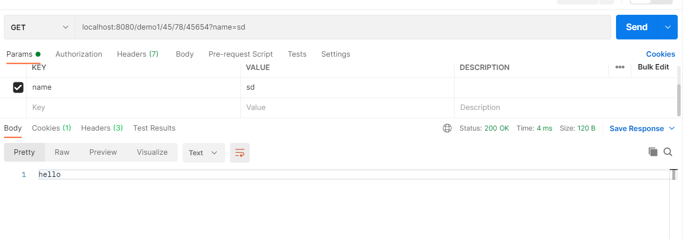This screenshot has height=239, width=695.
Task: Click the network globe icon
Action: 447,128
